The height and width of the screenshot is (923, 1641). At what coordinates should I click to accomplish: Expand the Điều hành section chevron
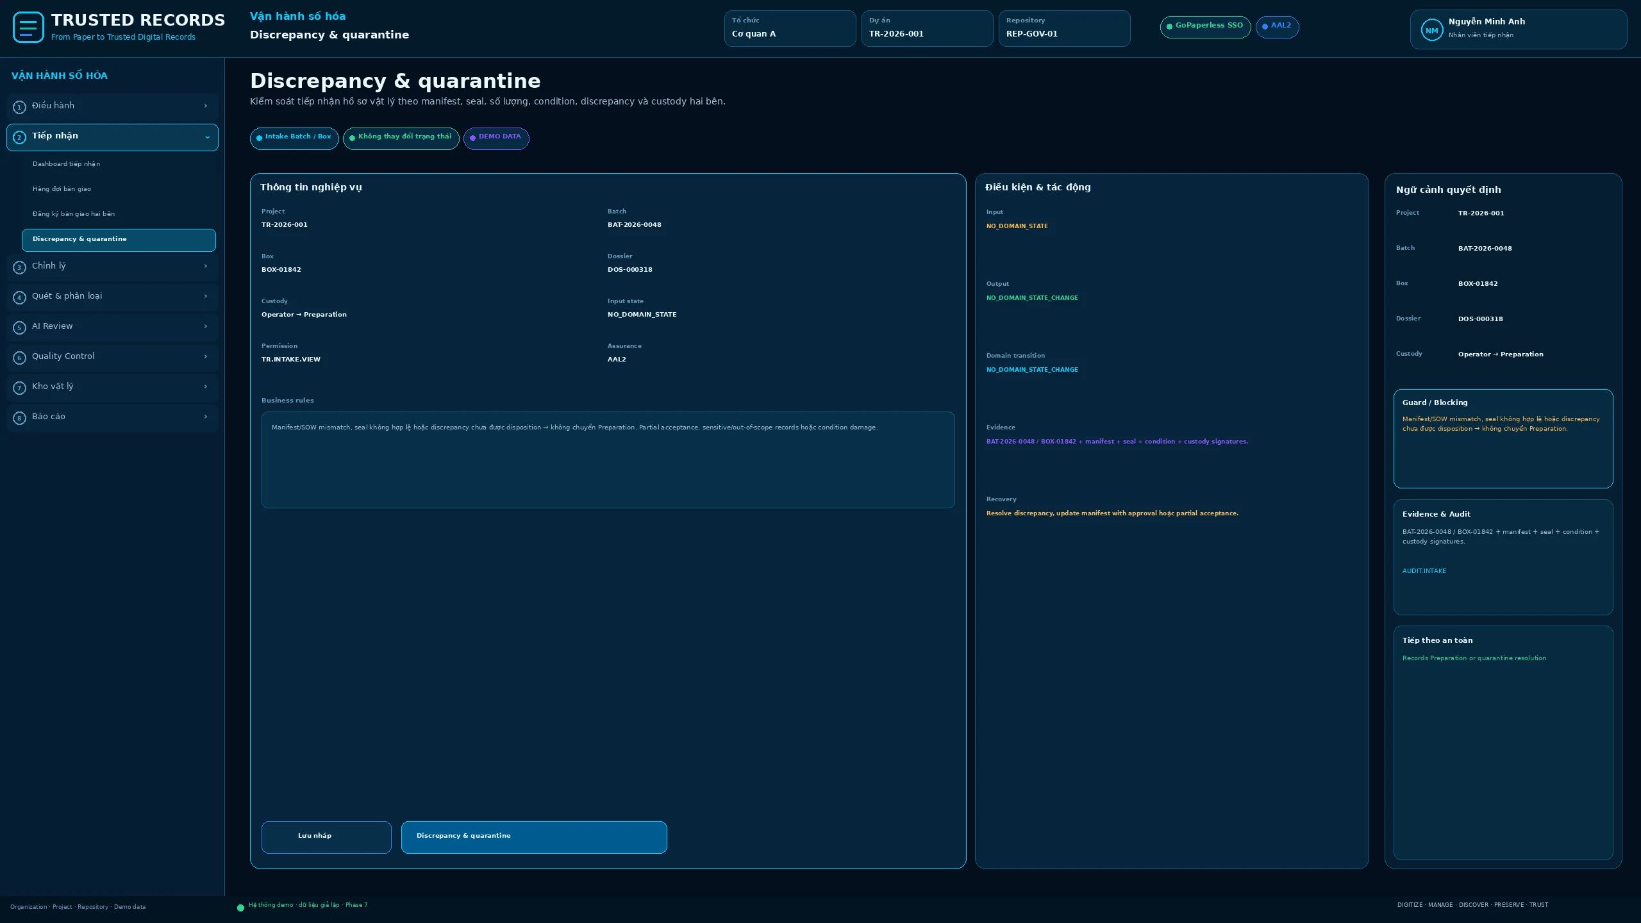click(206, 106)
